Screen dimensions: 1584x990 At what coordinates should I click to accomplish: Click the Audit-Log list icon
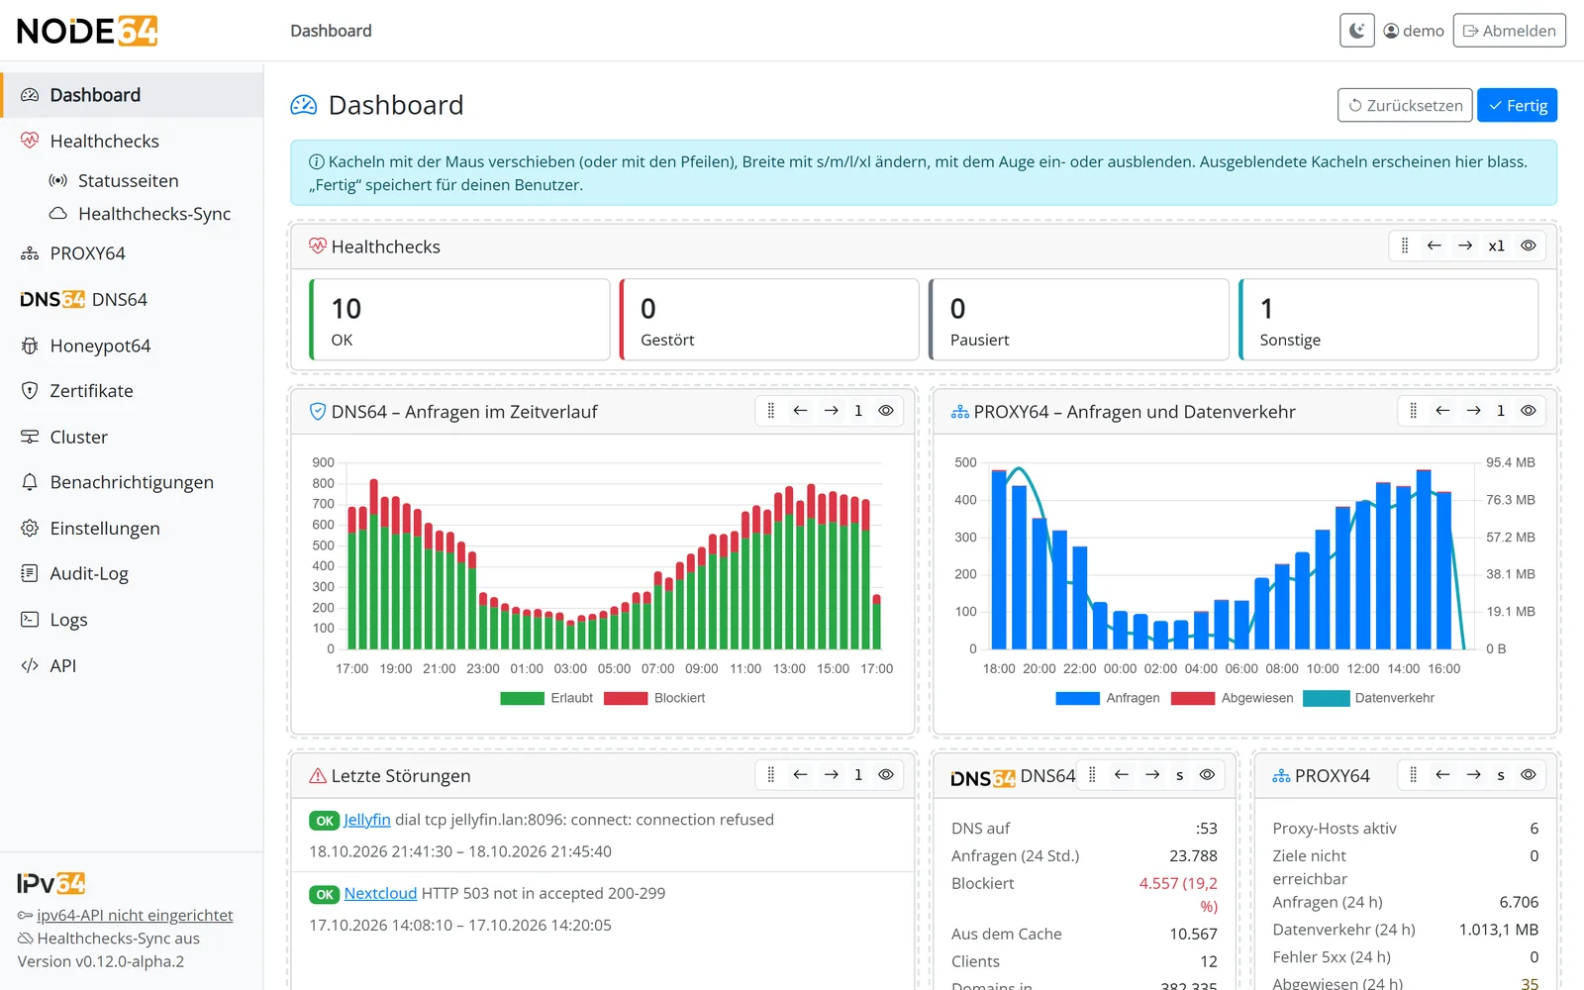30,573
